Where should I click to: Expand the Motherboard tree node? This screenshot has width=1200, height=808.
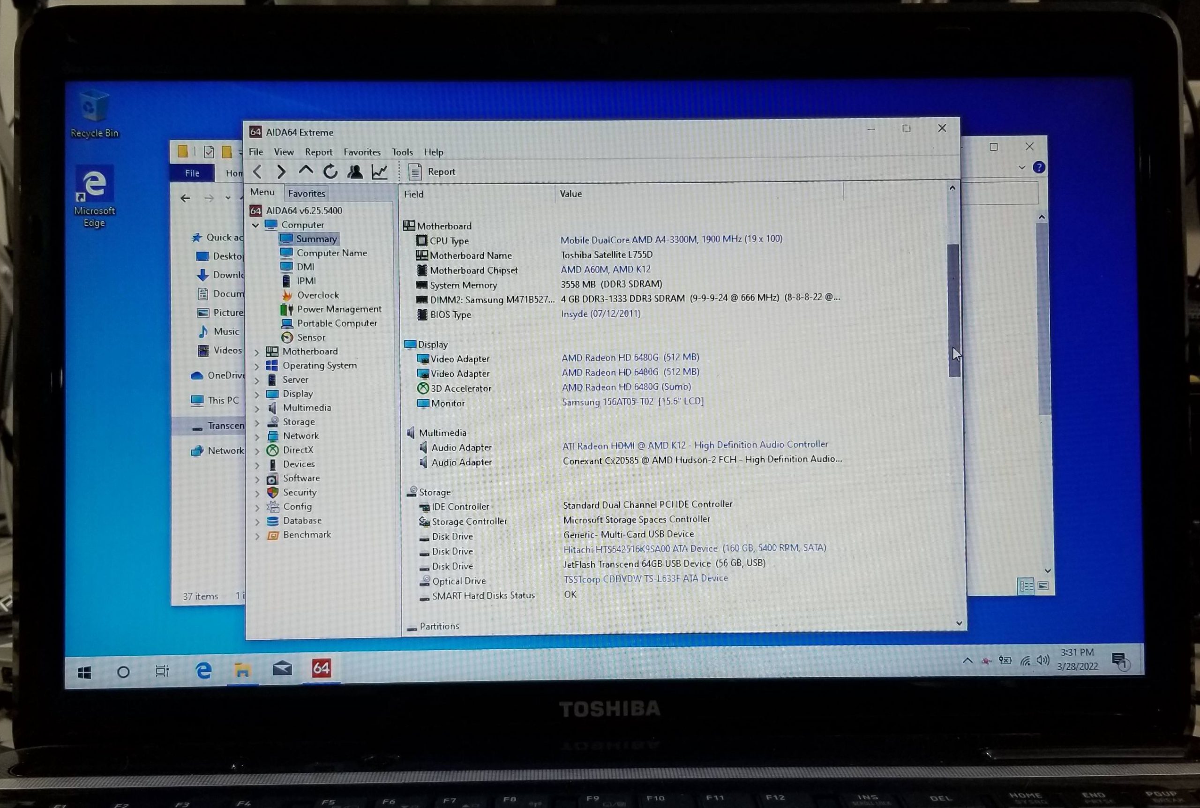(x=256, y=352)
